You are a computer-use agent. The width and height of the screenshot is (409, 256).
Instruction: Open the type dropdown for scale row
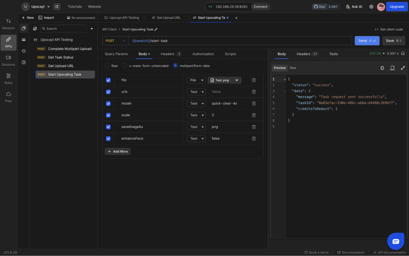[196, 115]
